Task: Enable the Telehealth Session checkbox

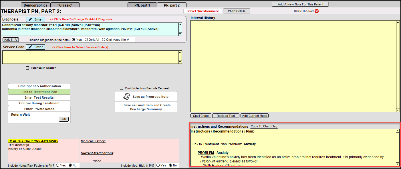Action: 27,68
